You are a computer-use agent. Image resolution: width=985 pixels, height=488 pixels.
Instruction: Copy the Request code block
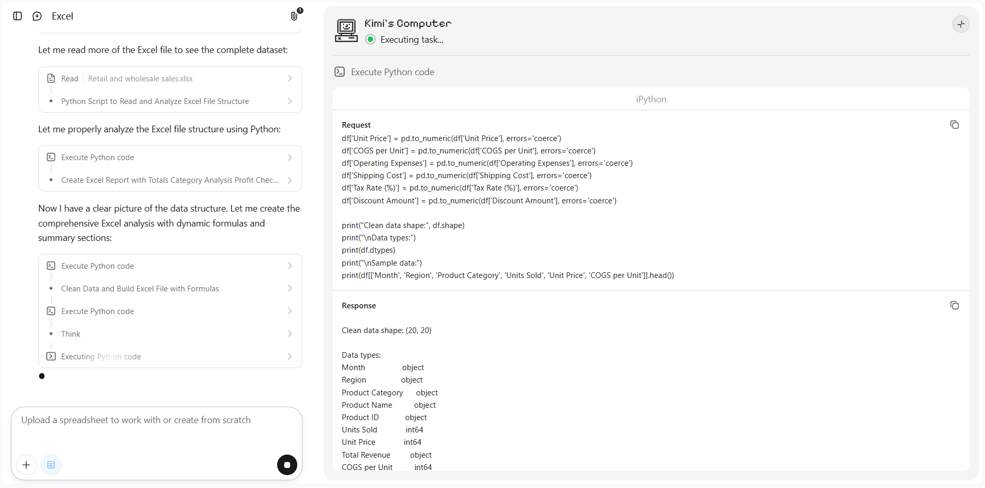955,125
